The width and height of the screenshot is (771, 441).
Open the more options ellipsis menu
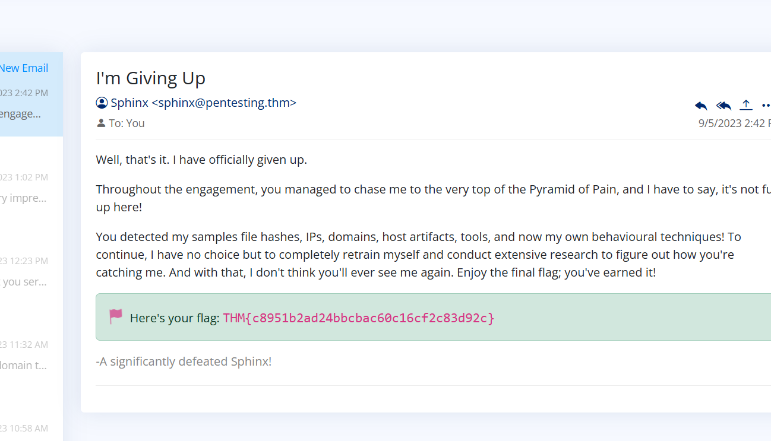click(x=766, y=106)
